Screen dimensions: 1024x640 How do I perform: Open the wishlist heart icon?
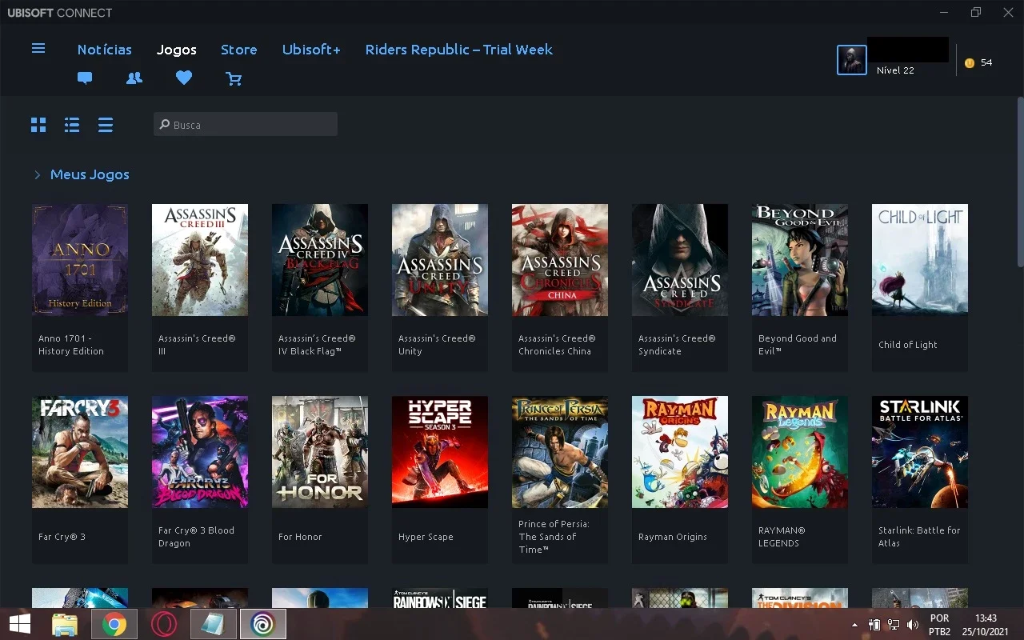(x=184, y=78)
